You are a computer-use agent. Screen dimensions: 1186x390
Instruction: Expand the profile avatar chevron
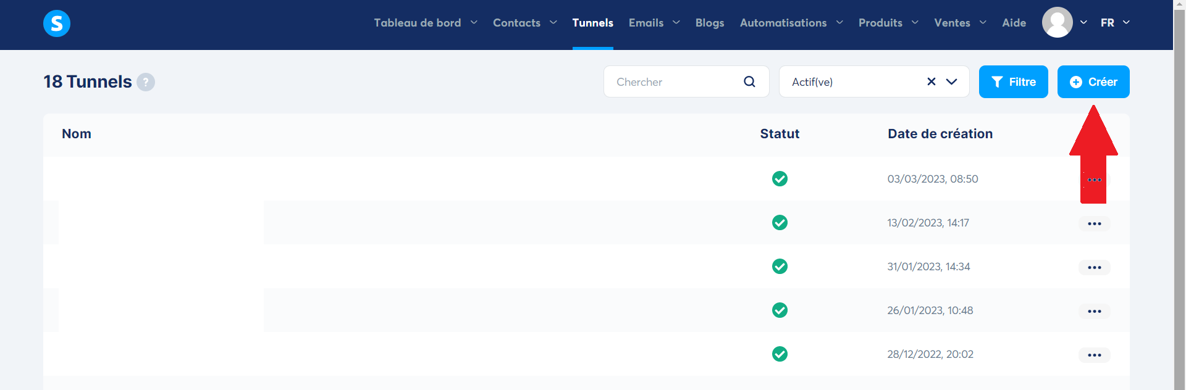pyautogui.click(x=1083, y=22)
